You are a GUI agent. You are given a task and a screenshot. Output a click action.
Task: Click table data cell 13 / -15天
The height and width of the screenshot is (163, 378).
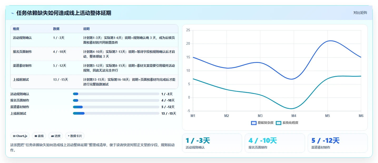[x=61, y=80]
